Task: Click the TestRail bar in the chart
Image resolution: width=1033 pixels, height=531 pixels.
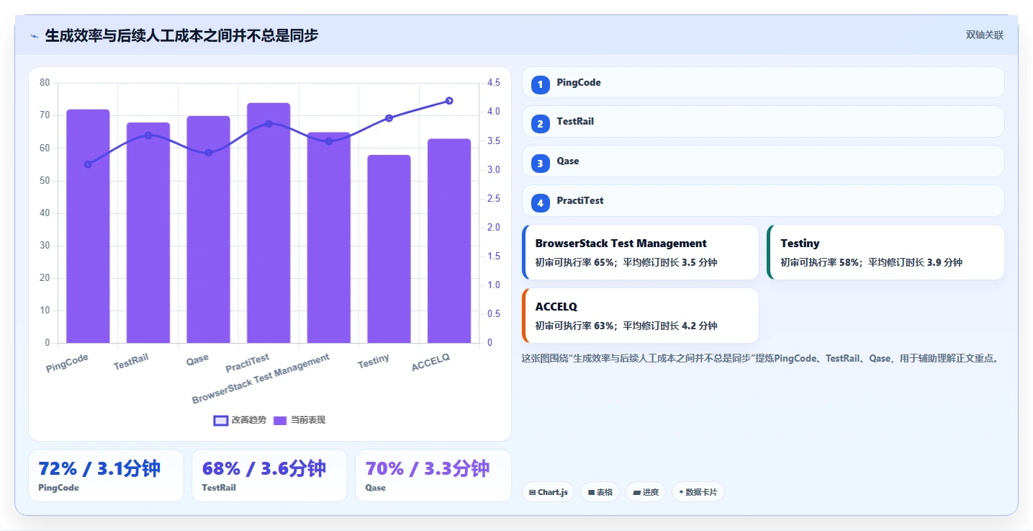Action: [x=148, y=233]
